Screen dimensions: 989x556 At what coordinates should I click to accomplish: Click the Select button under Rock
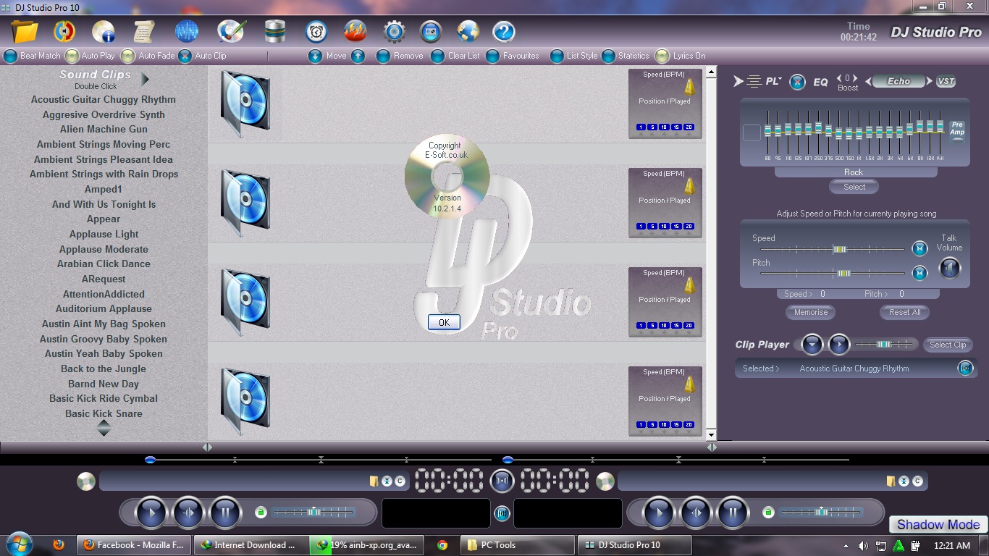pos(854,187)
